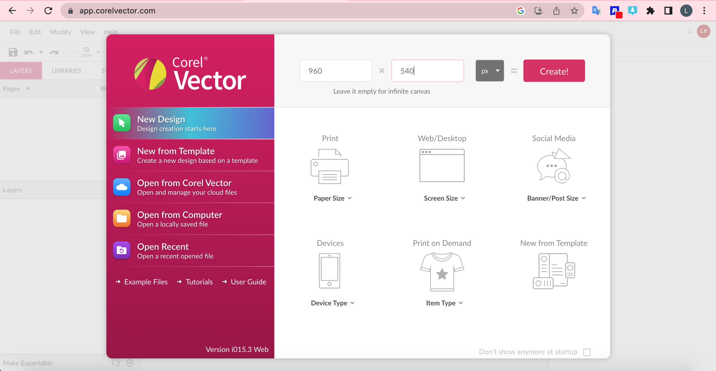Viewport: 716px width, 371px height.
Task: Switch to the Libraries tab
Action: [66, 71]
